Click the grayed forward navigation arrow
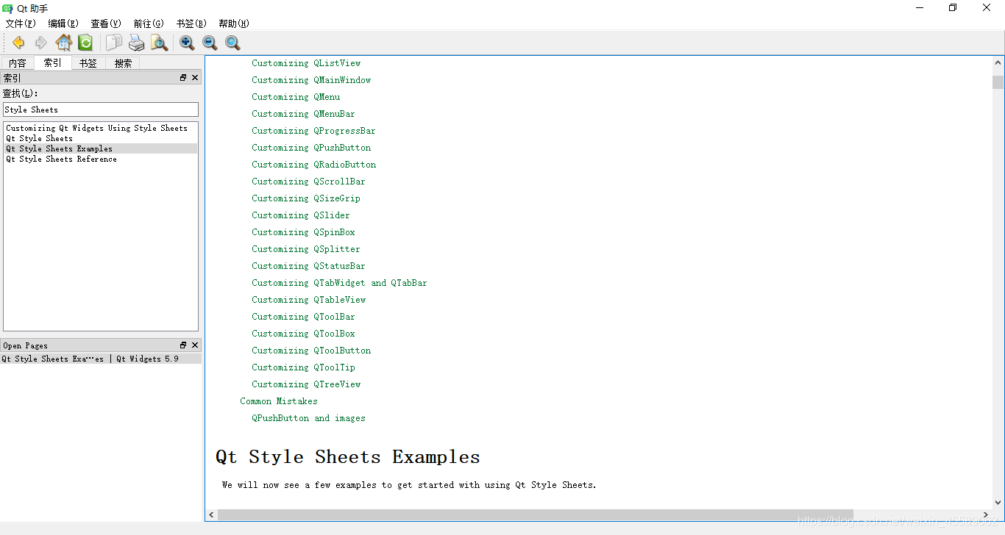This screenshot has height=535, width=1005. [41, 42]
